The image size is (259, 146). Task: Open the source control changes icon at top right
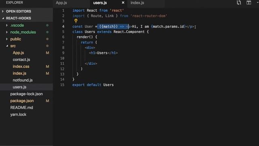pyautogui.click(x=239, y=3)
